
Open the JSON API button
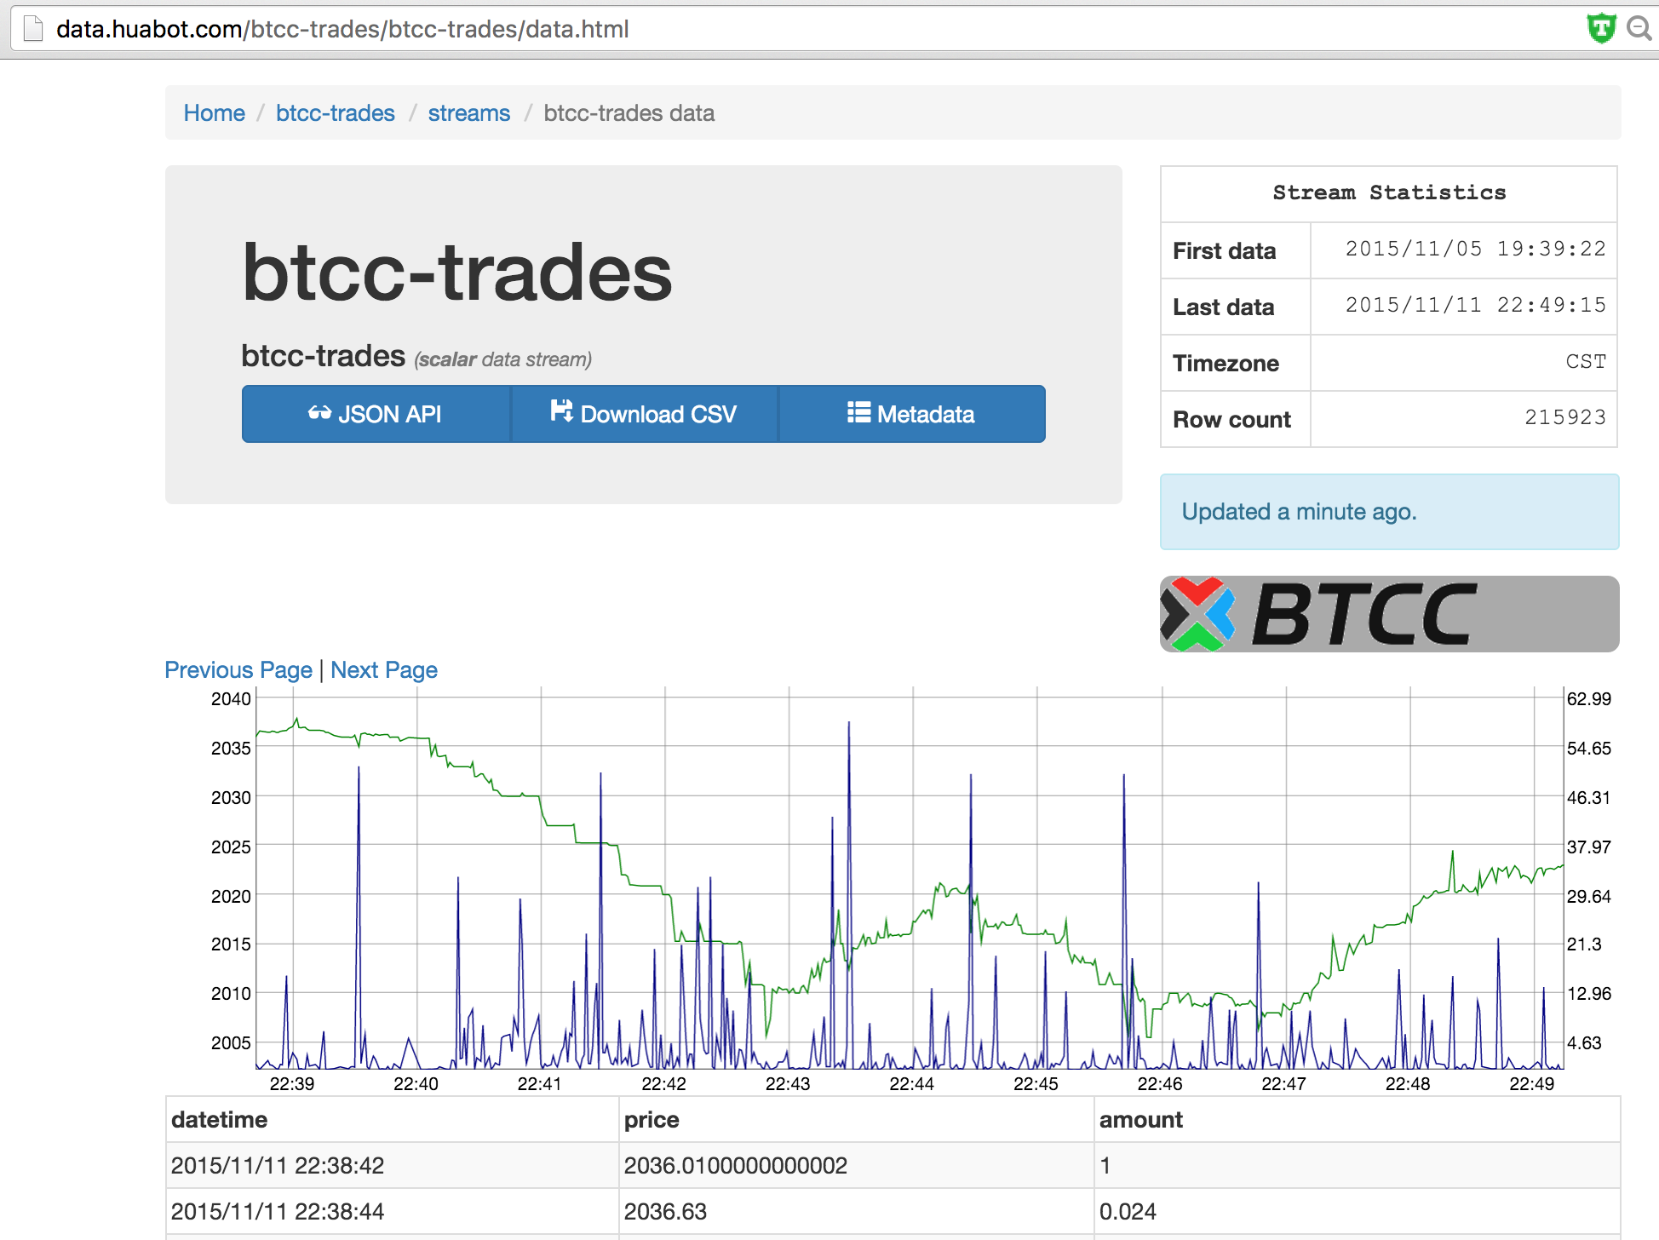(376, 414)
